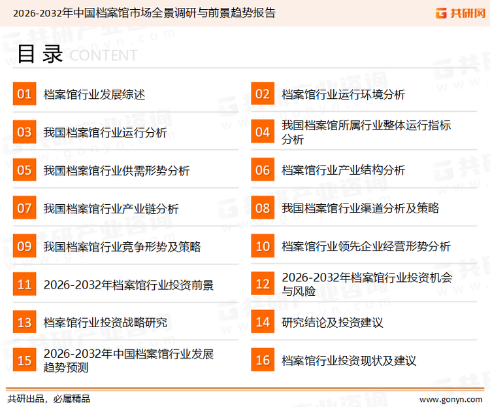Screen dimensions: 490x407
Task: Select chapter 我国档案馆所属行业整体运行指标分析
Action: tap(367, 132)
